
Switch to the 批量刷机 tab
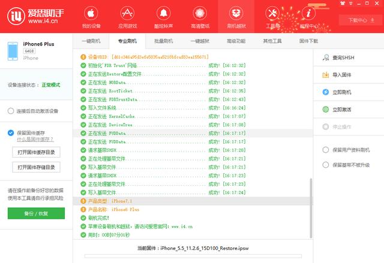164,41
